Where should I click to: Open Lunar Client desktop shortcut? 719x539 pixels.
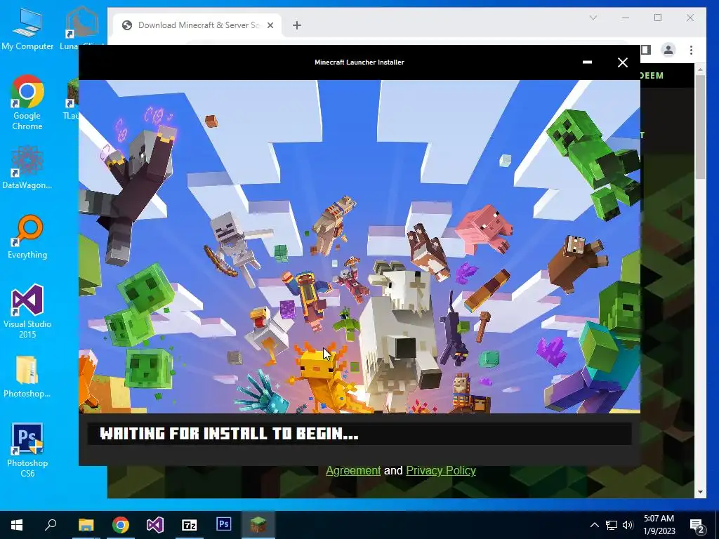pos(81,28)
